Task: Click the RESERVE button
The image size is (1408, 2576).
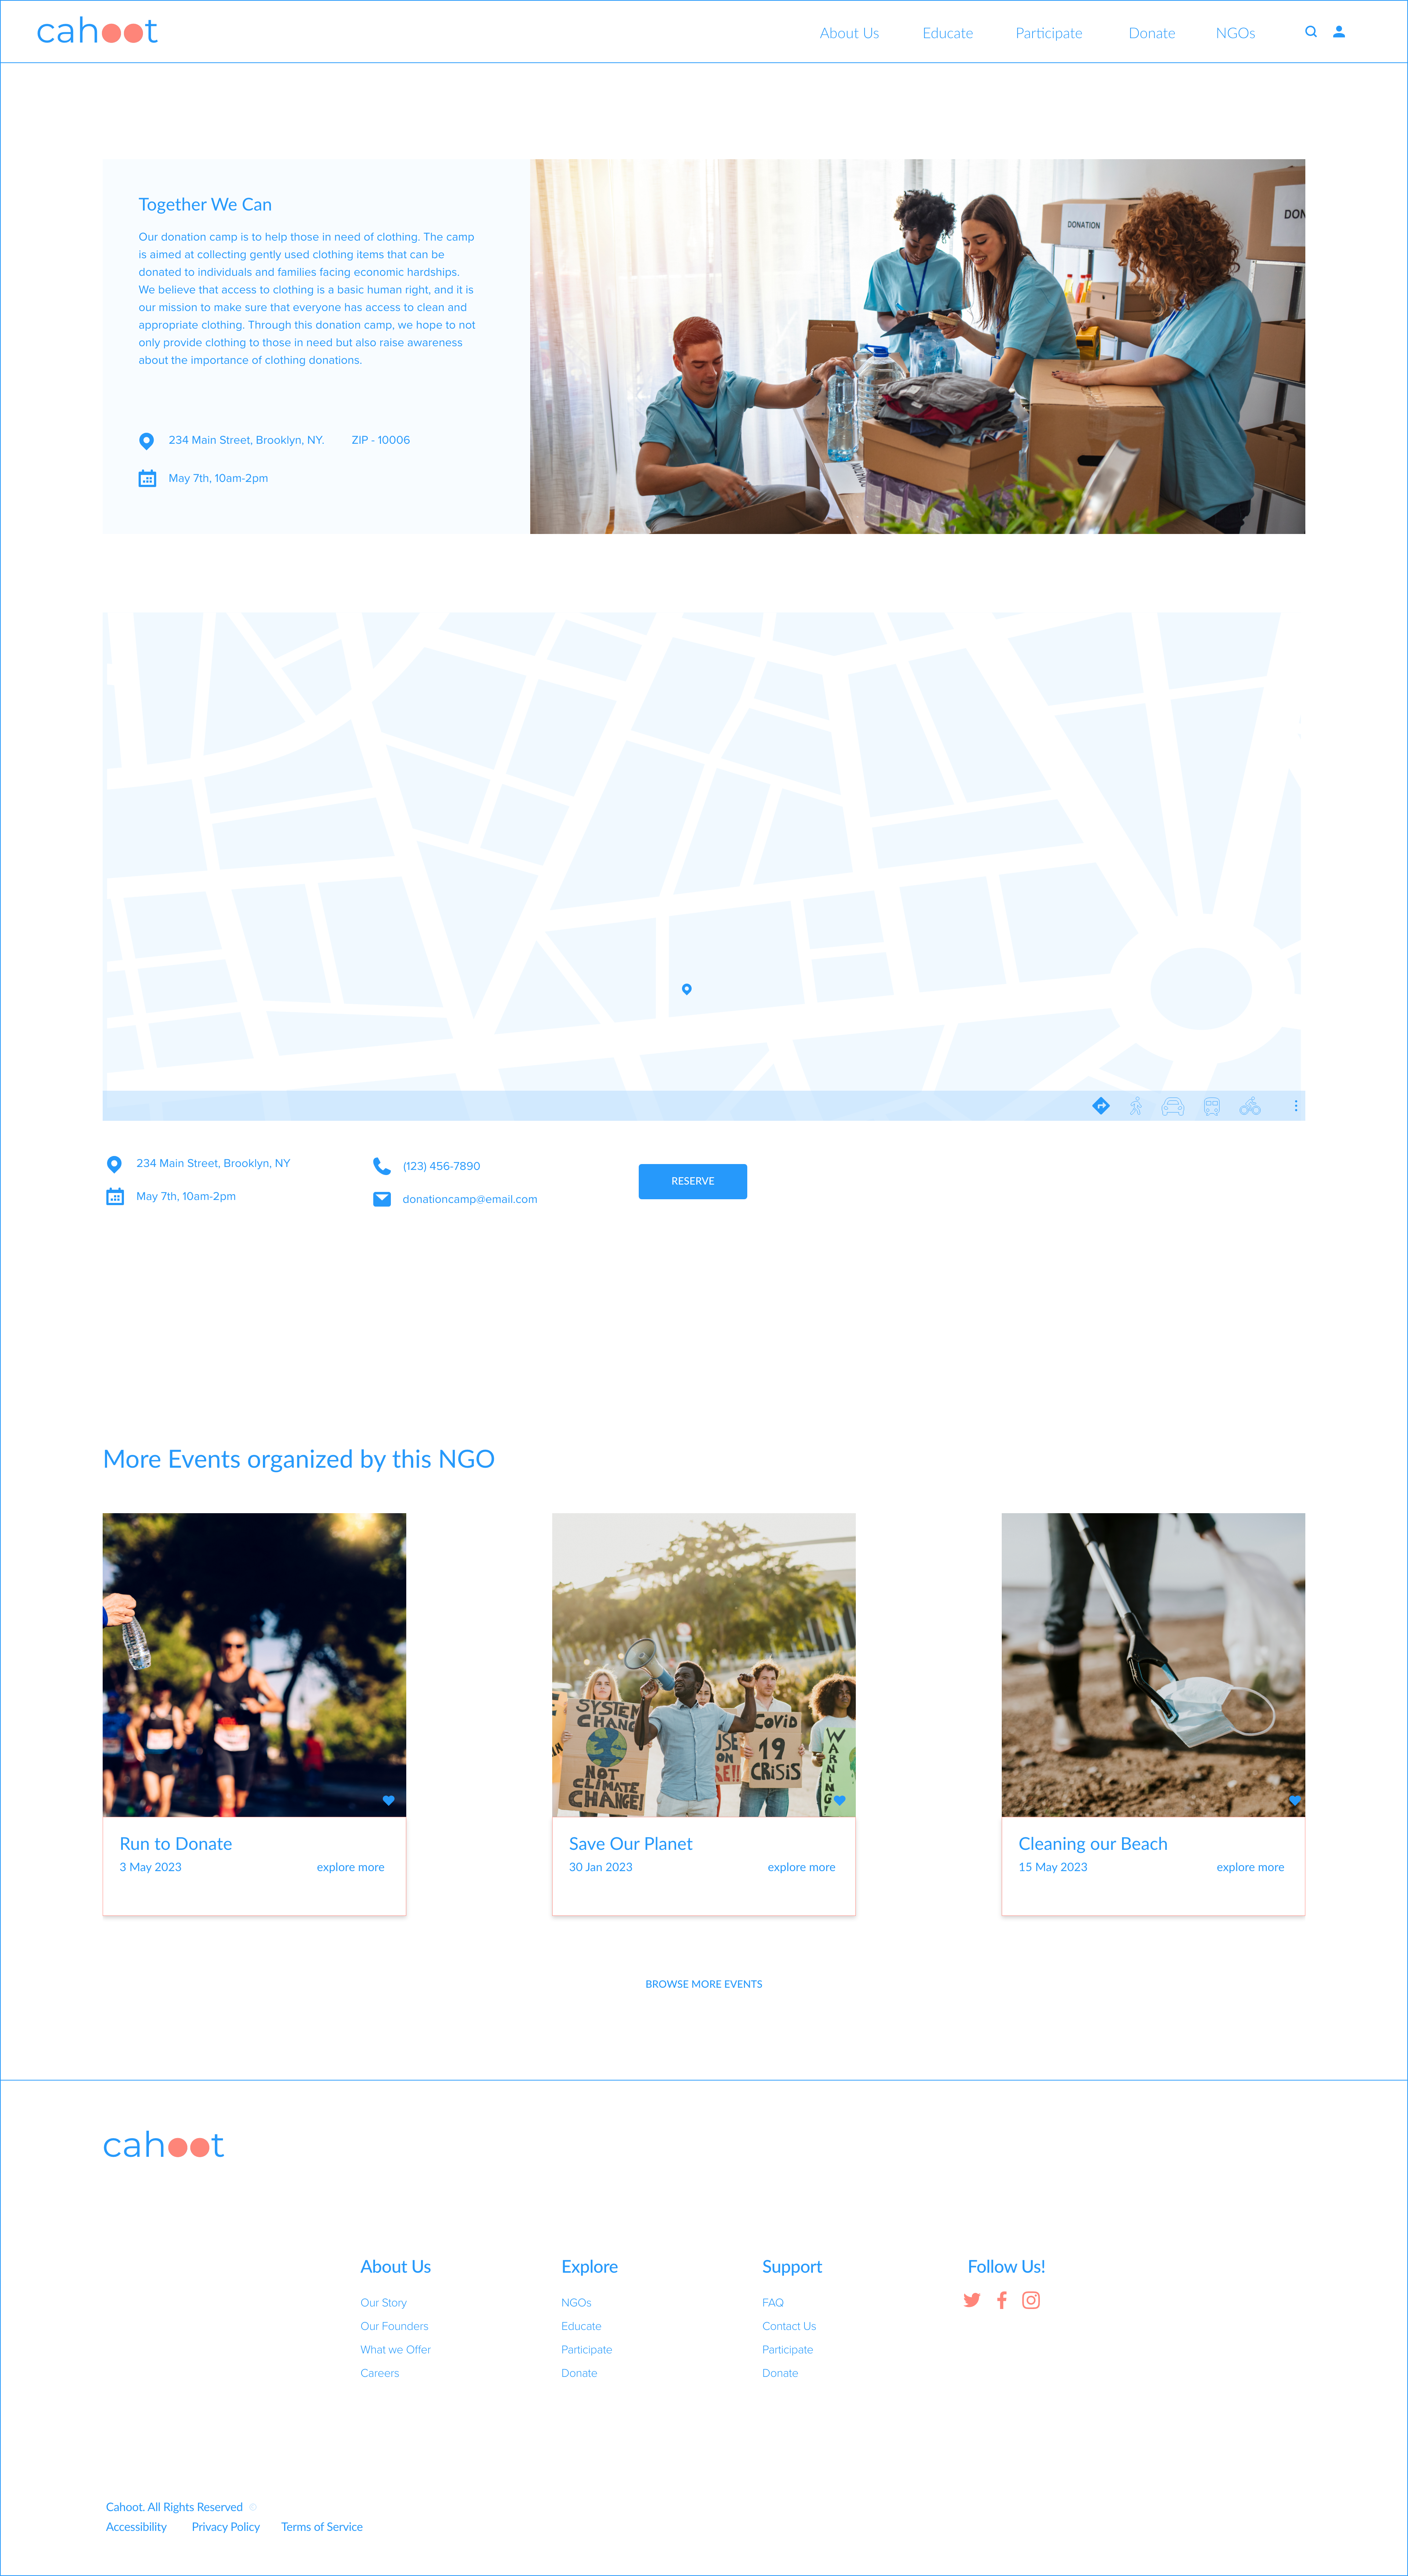Action: [x=693, y=1181]
